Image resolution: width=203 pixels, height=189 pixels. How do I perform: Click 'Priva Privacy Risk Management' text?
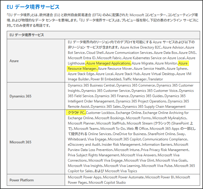[x=164, y=150]
